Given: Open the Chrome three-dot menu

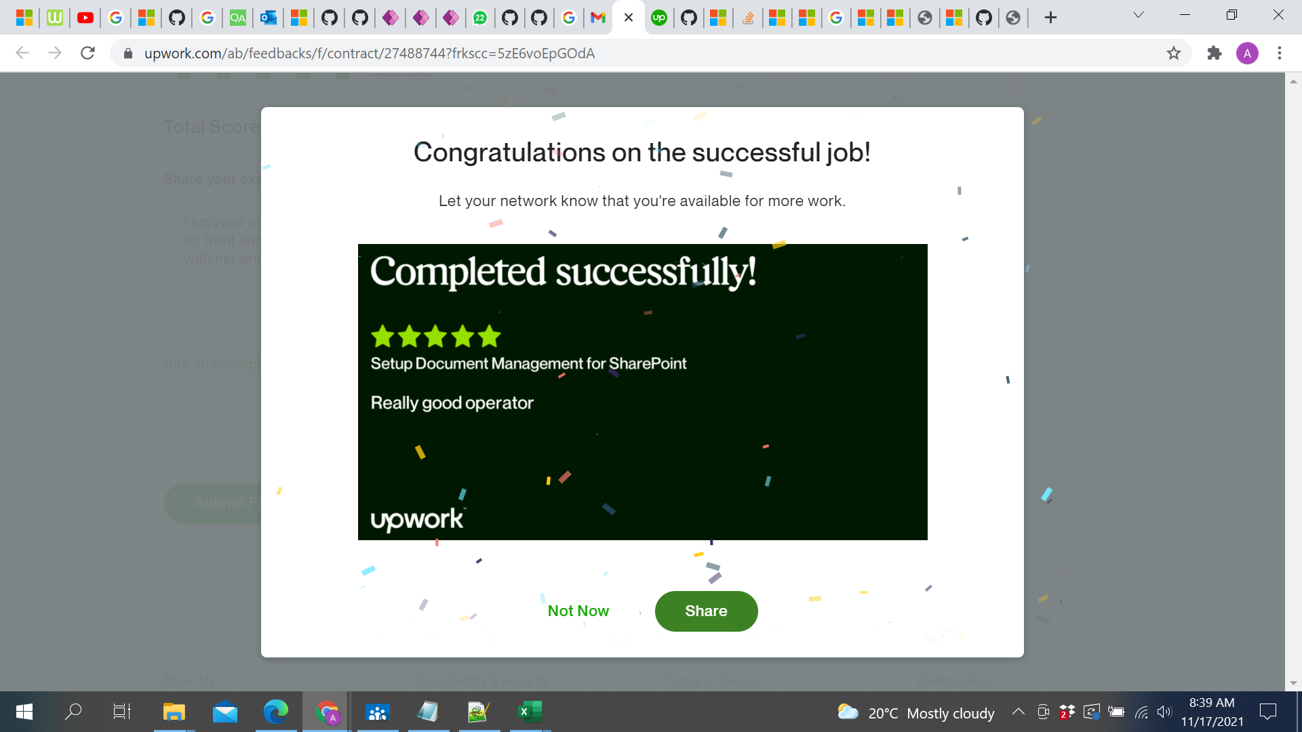Looking at the screenshot, I should [x=1280, y=53].
